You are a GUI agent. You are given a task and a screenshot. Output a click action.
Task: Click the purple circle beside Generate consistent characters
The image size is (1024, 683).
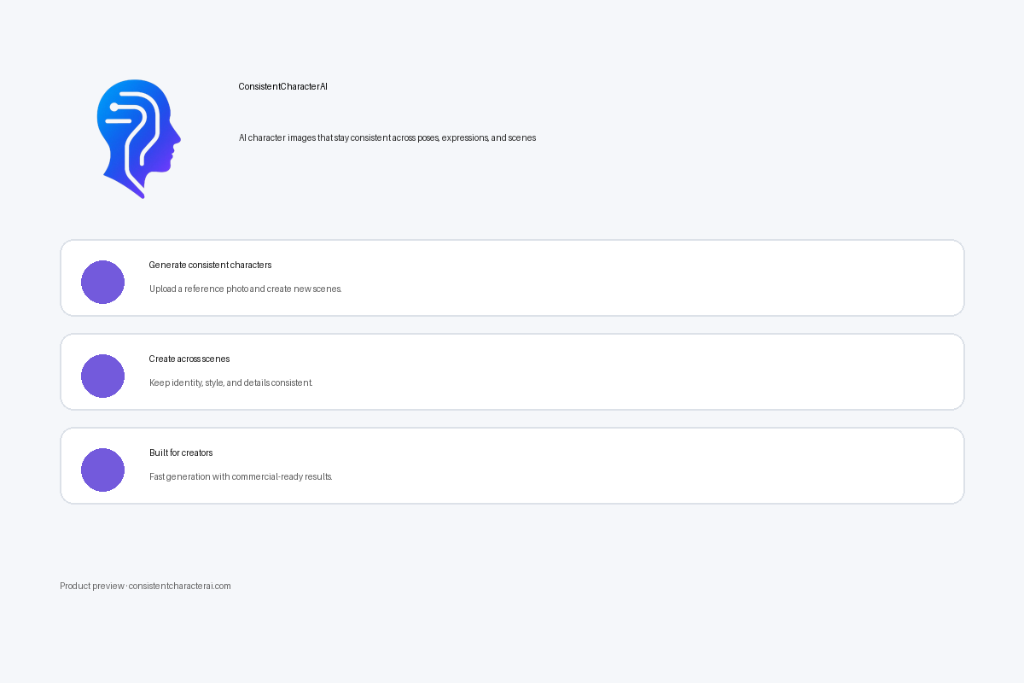pos(102,282)
